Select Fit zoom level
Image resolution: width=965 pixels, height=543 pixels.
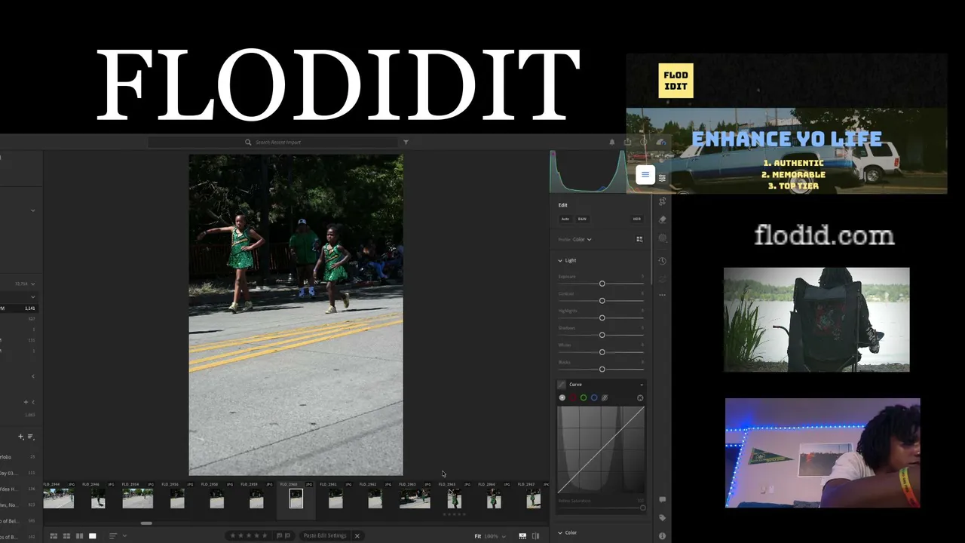[x=478, y=536]
